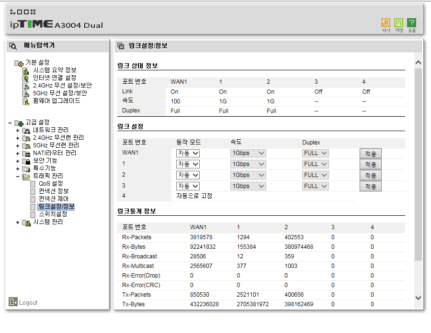Click the 메뉴탐색기 search icon
The width and height of the screenshot is (431, 333).
click(x=12, y=46)
